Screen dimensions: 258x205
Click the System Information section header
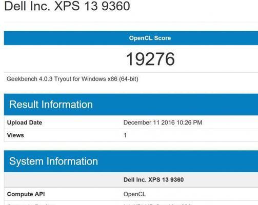131,161
